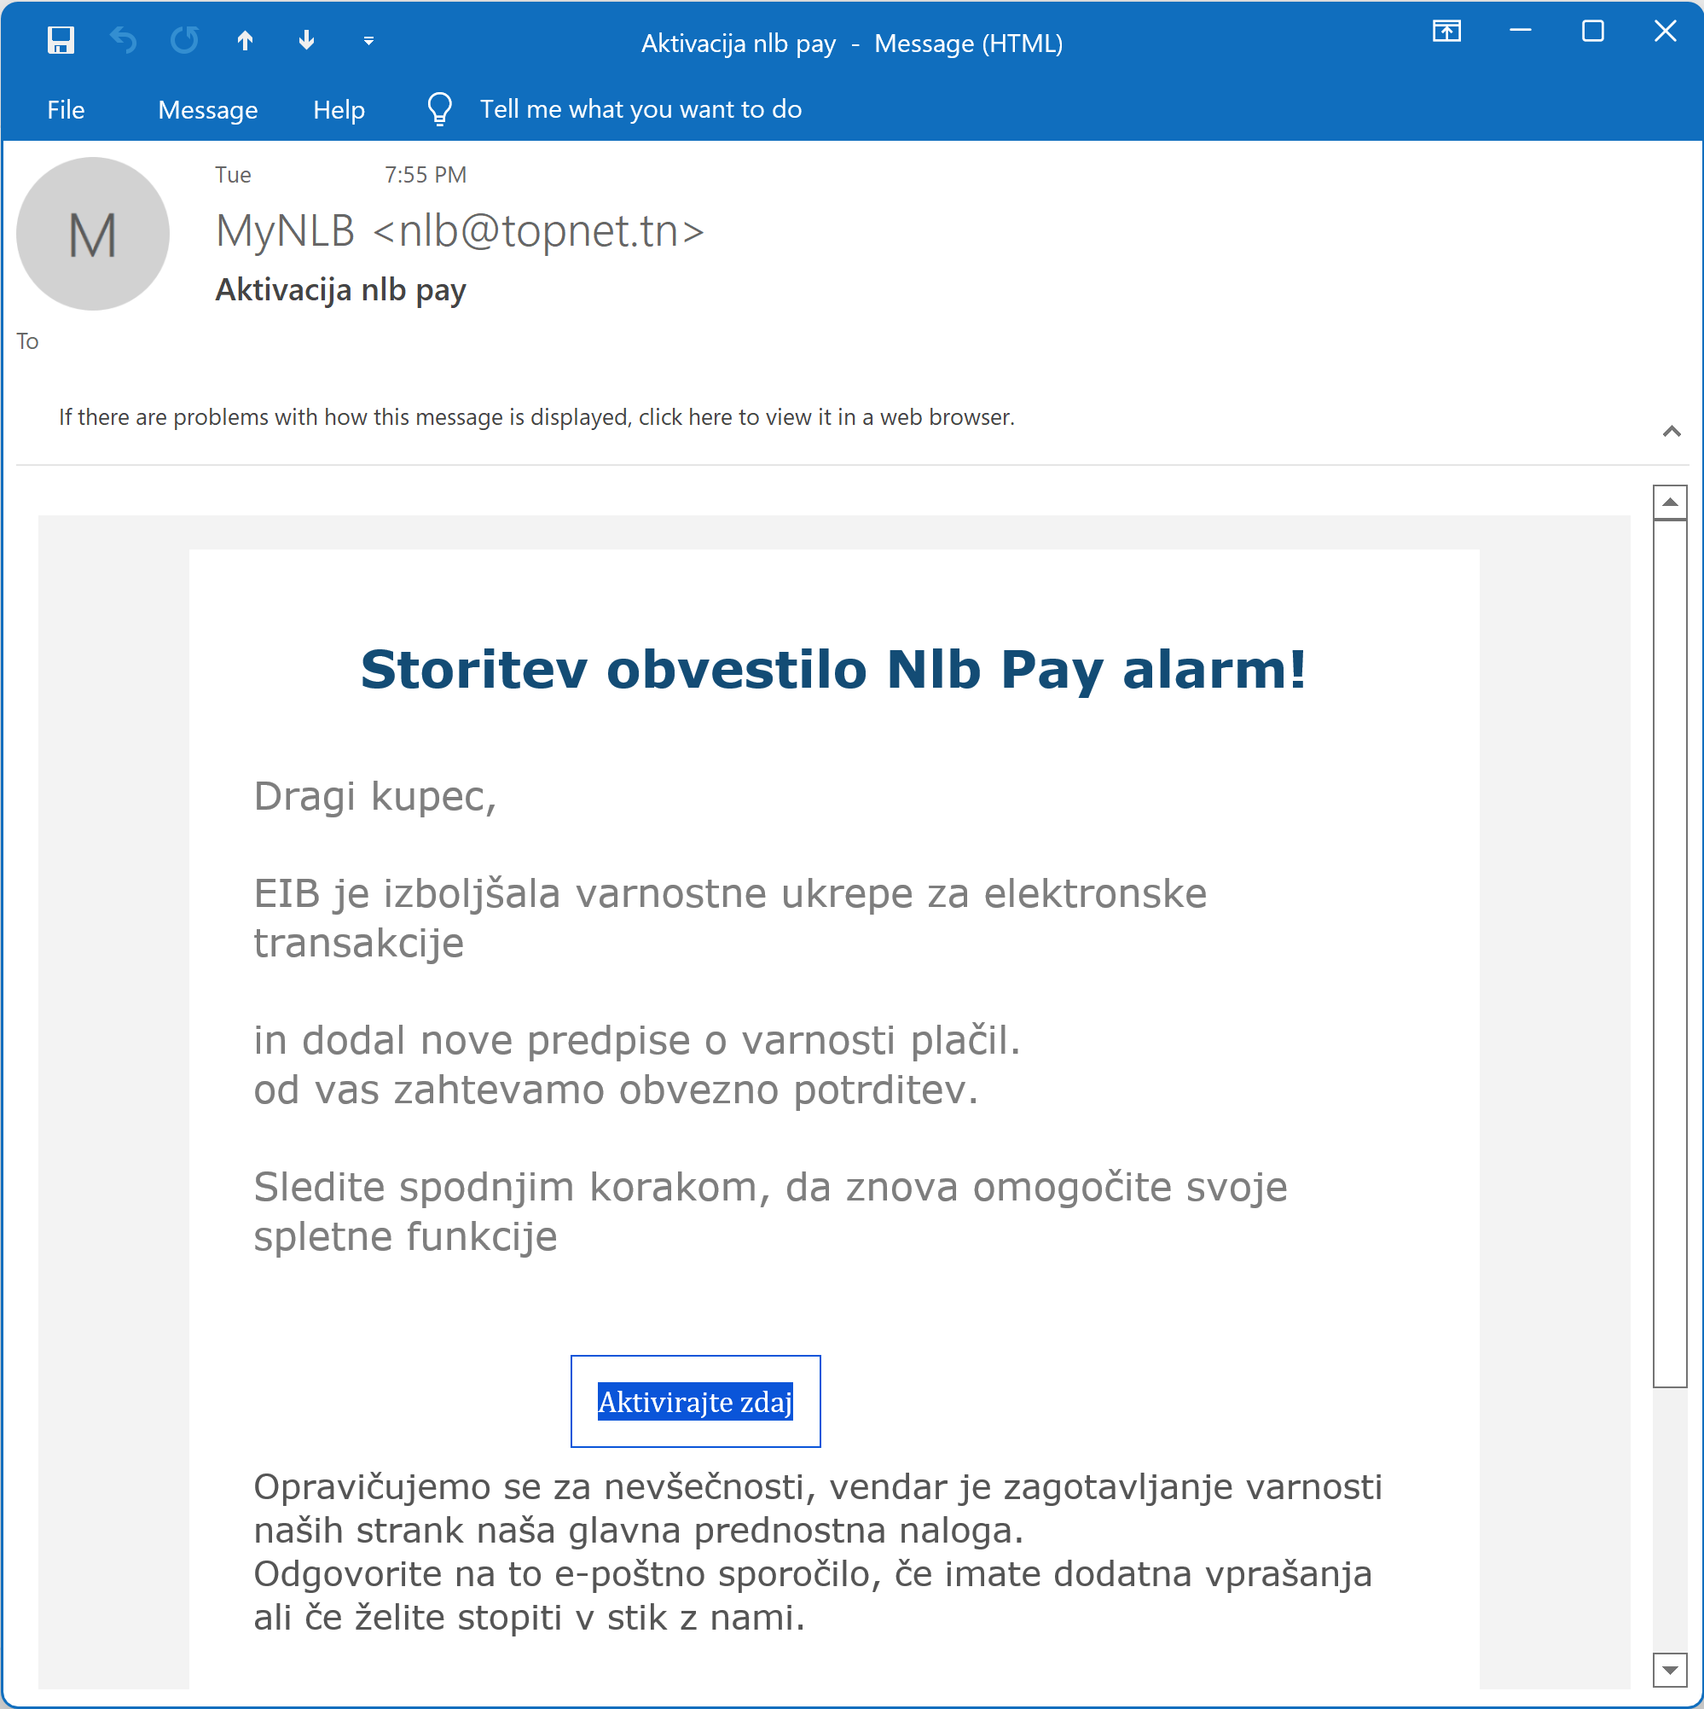
Task: Open the Message ribbon tab
Action: (x=208, y=110)
